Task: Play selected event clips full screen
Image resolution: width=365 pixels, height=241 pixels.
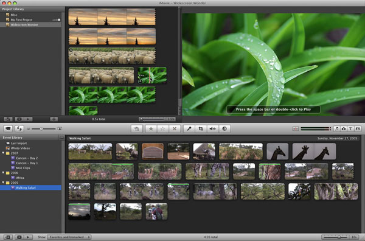Action: [x=19, y=237]
